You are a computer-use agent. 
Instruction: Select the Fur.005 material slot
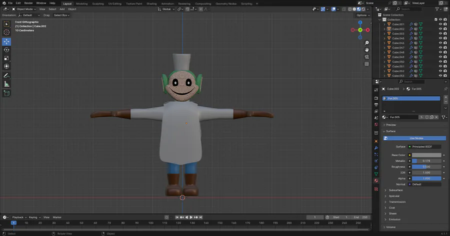point(411,98)
